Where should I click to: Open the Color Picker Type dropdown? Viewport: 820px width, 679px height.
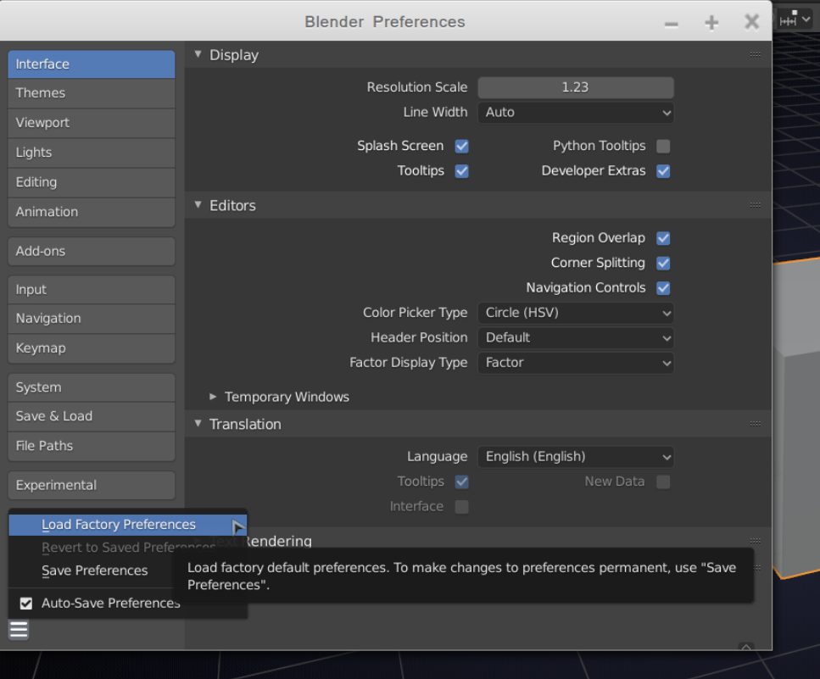[x=575, y=313]
